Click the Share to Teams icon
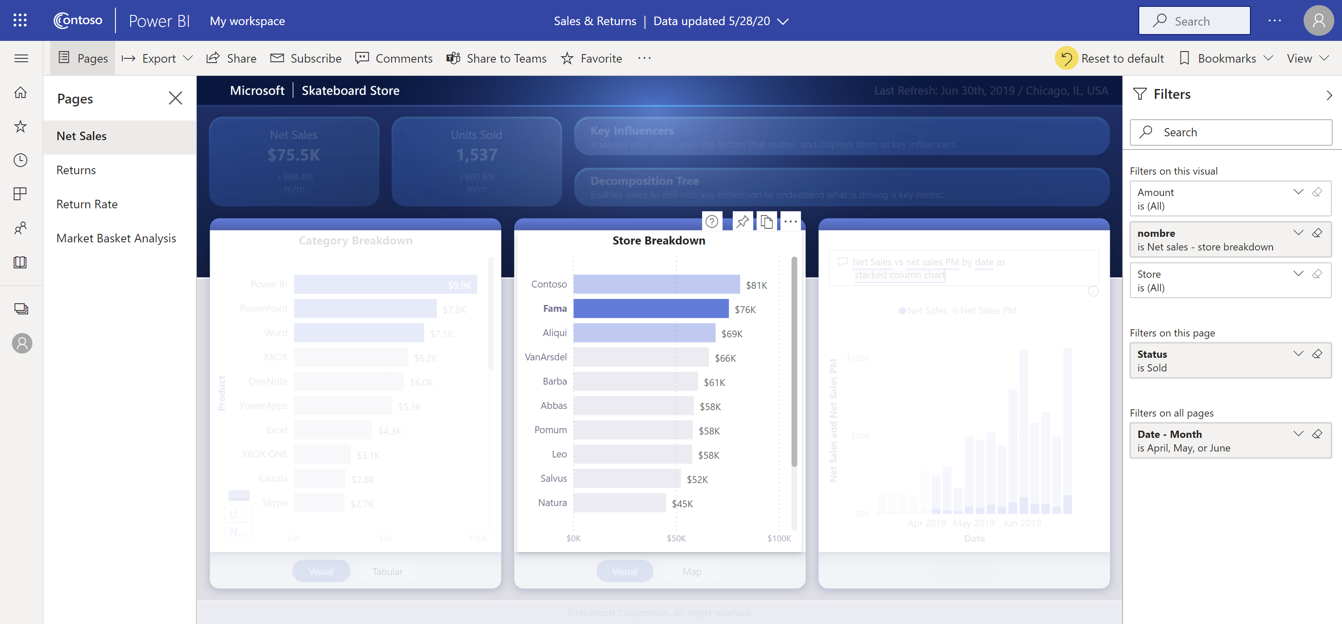 [x=454, y=58]
